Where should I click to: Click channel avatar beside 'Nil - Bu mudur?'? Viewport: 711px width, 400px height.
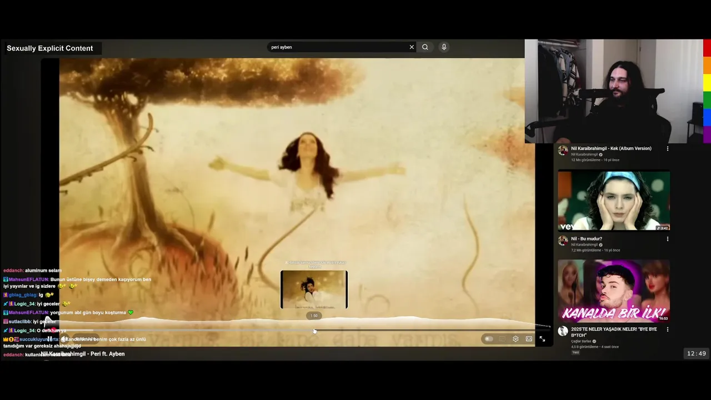[x=563, y=241]
